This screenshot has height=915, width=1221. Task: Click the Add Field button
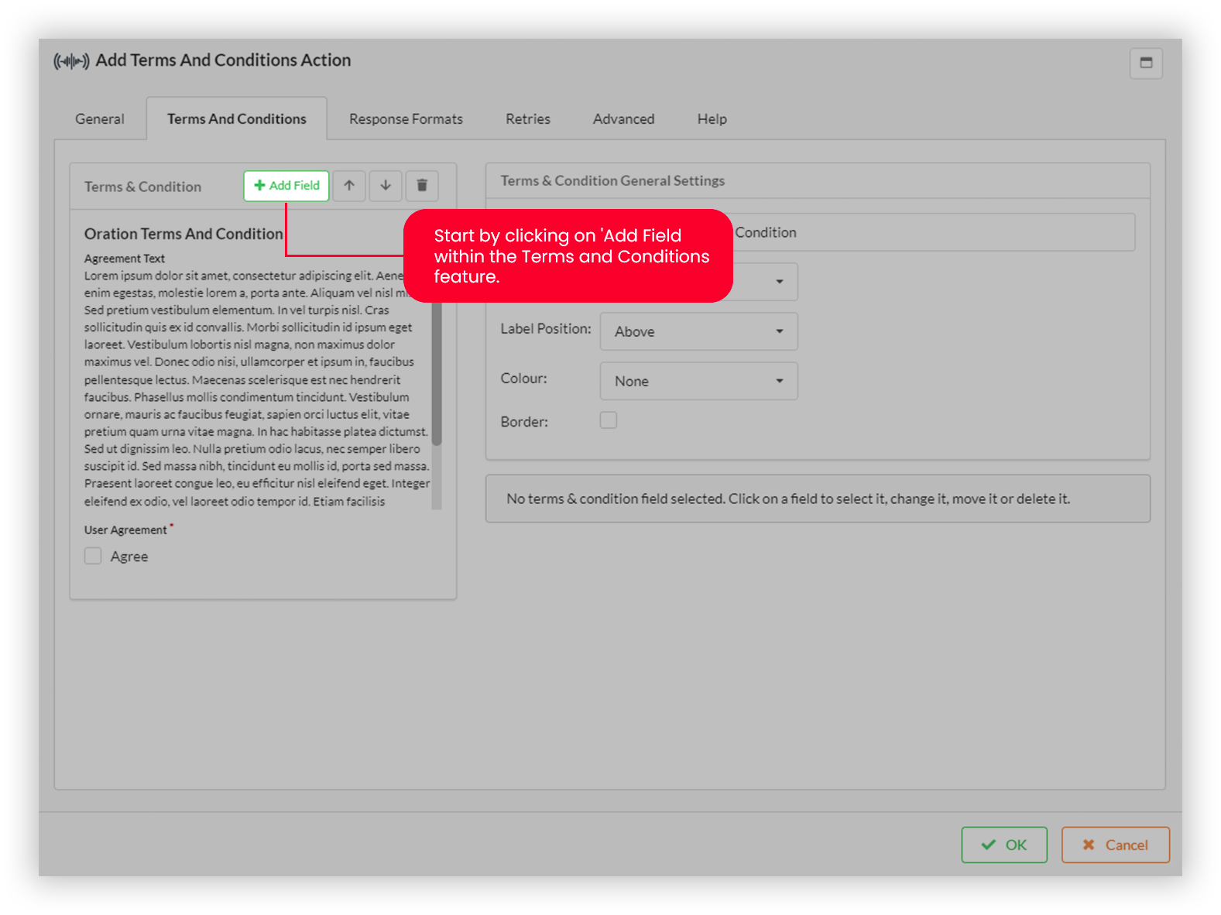[286, 186]
